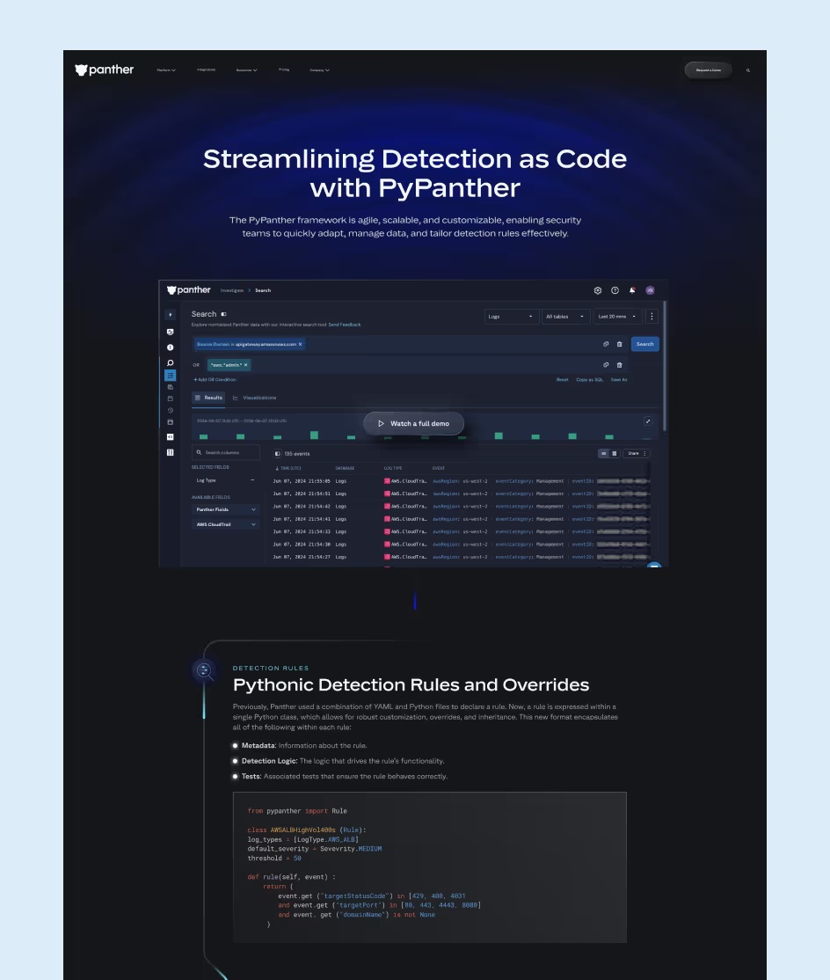Open the bottom-most icon in sidebar
This screenshot has width=830, height=980.
pos(170,452)
